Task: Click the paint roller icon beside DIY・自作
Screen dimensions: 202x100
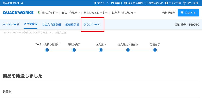Action: 184,3
